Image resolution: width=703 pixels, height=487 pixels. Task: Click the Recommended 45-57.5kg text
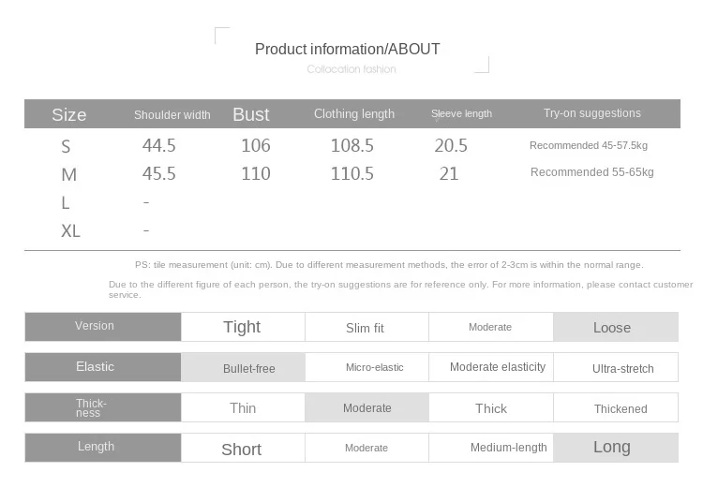coord(589,145)
